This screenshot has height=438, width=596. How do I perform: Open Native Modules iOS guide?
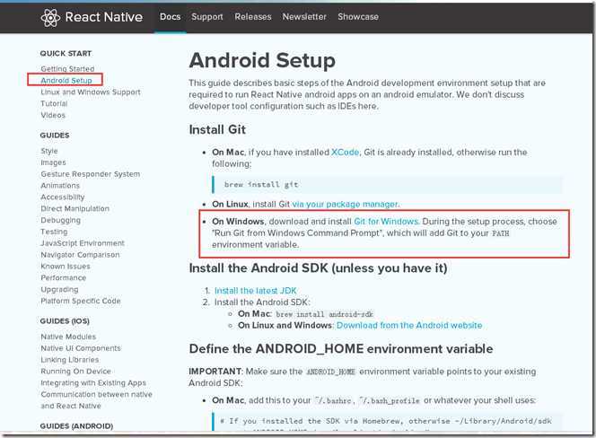(x=68, y=337)
